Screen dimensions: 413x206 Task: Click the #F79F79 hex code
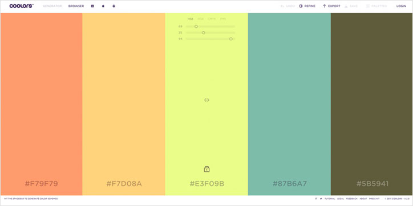41,184
